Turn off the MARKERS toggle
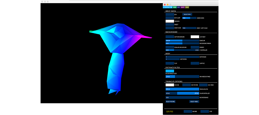This screenshot has width=259, height=115. click(x=170, y=21)
